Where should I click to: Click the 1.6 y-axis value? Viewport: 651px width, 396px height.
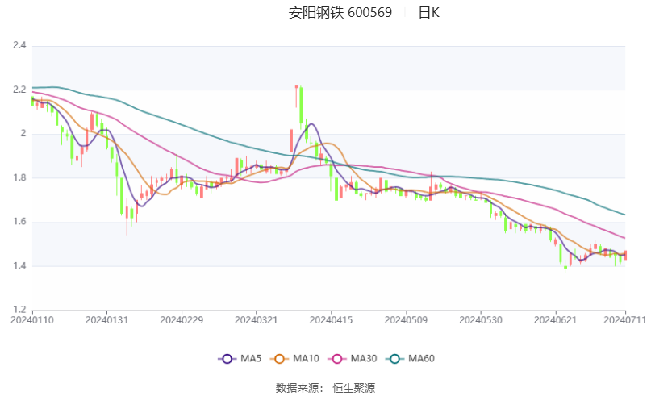19,222
